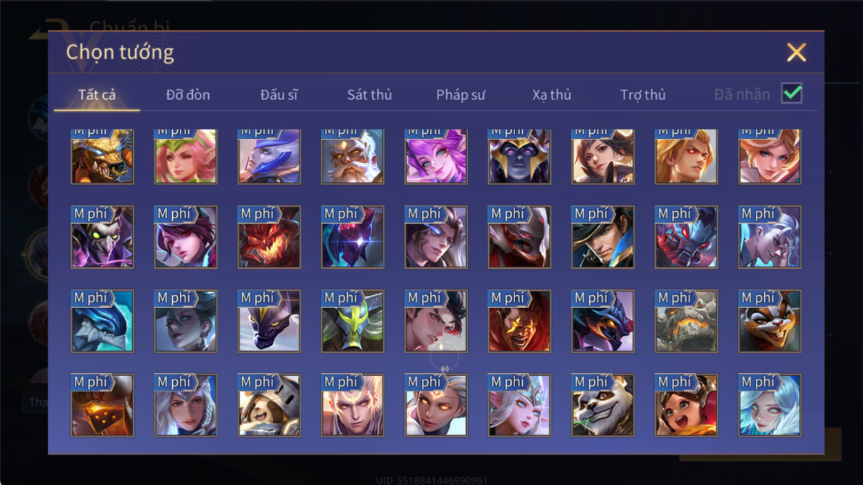This screenshot has height=485, width=863.
Task: Close the Chọn tướng dialog
Action: click(x=797, y=52)
